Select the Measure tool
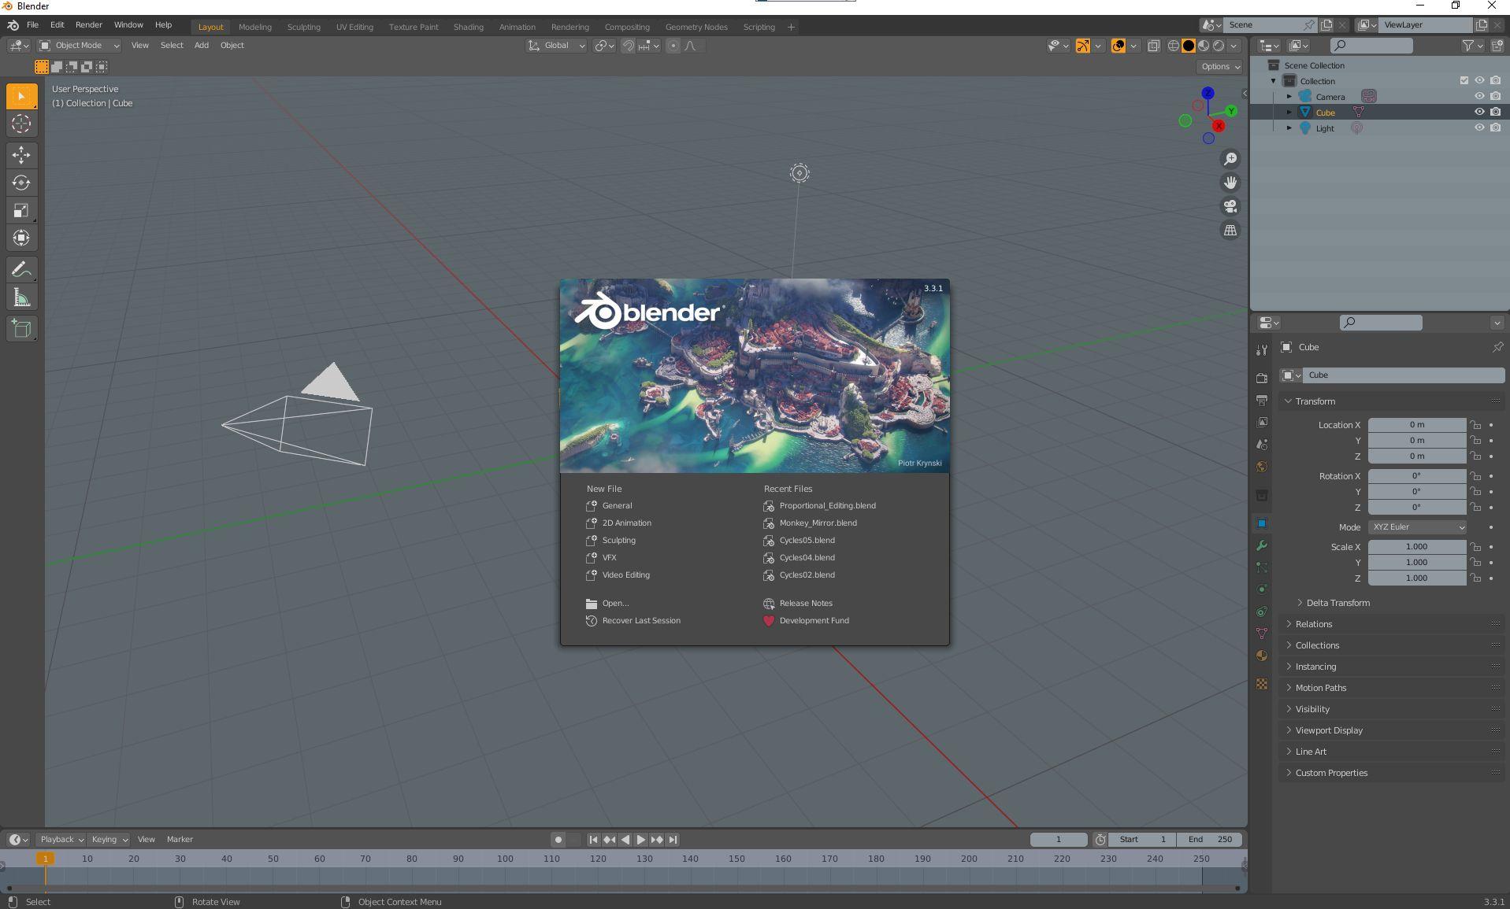1510x909 pixels. [21, 297]
